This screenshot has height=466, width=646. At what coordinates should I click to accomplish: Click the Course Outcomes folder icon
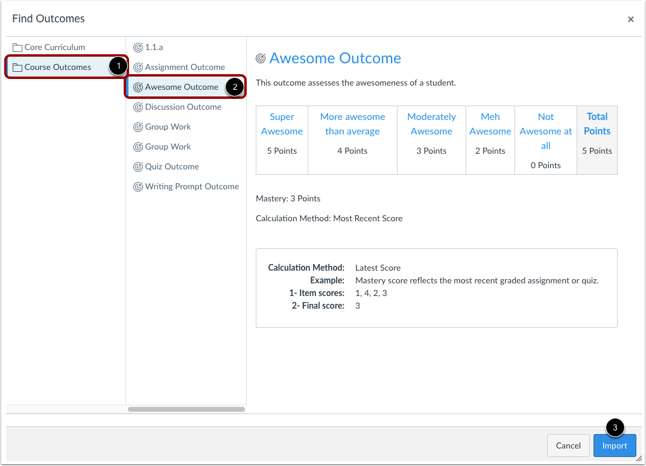click(x=17, y=67)
